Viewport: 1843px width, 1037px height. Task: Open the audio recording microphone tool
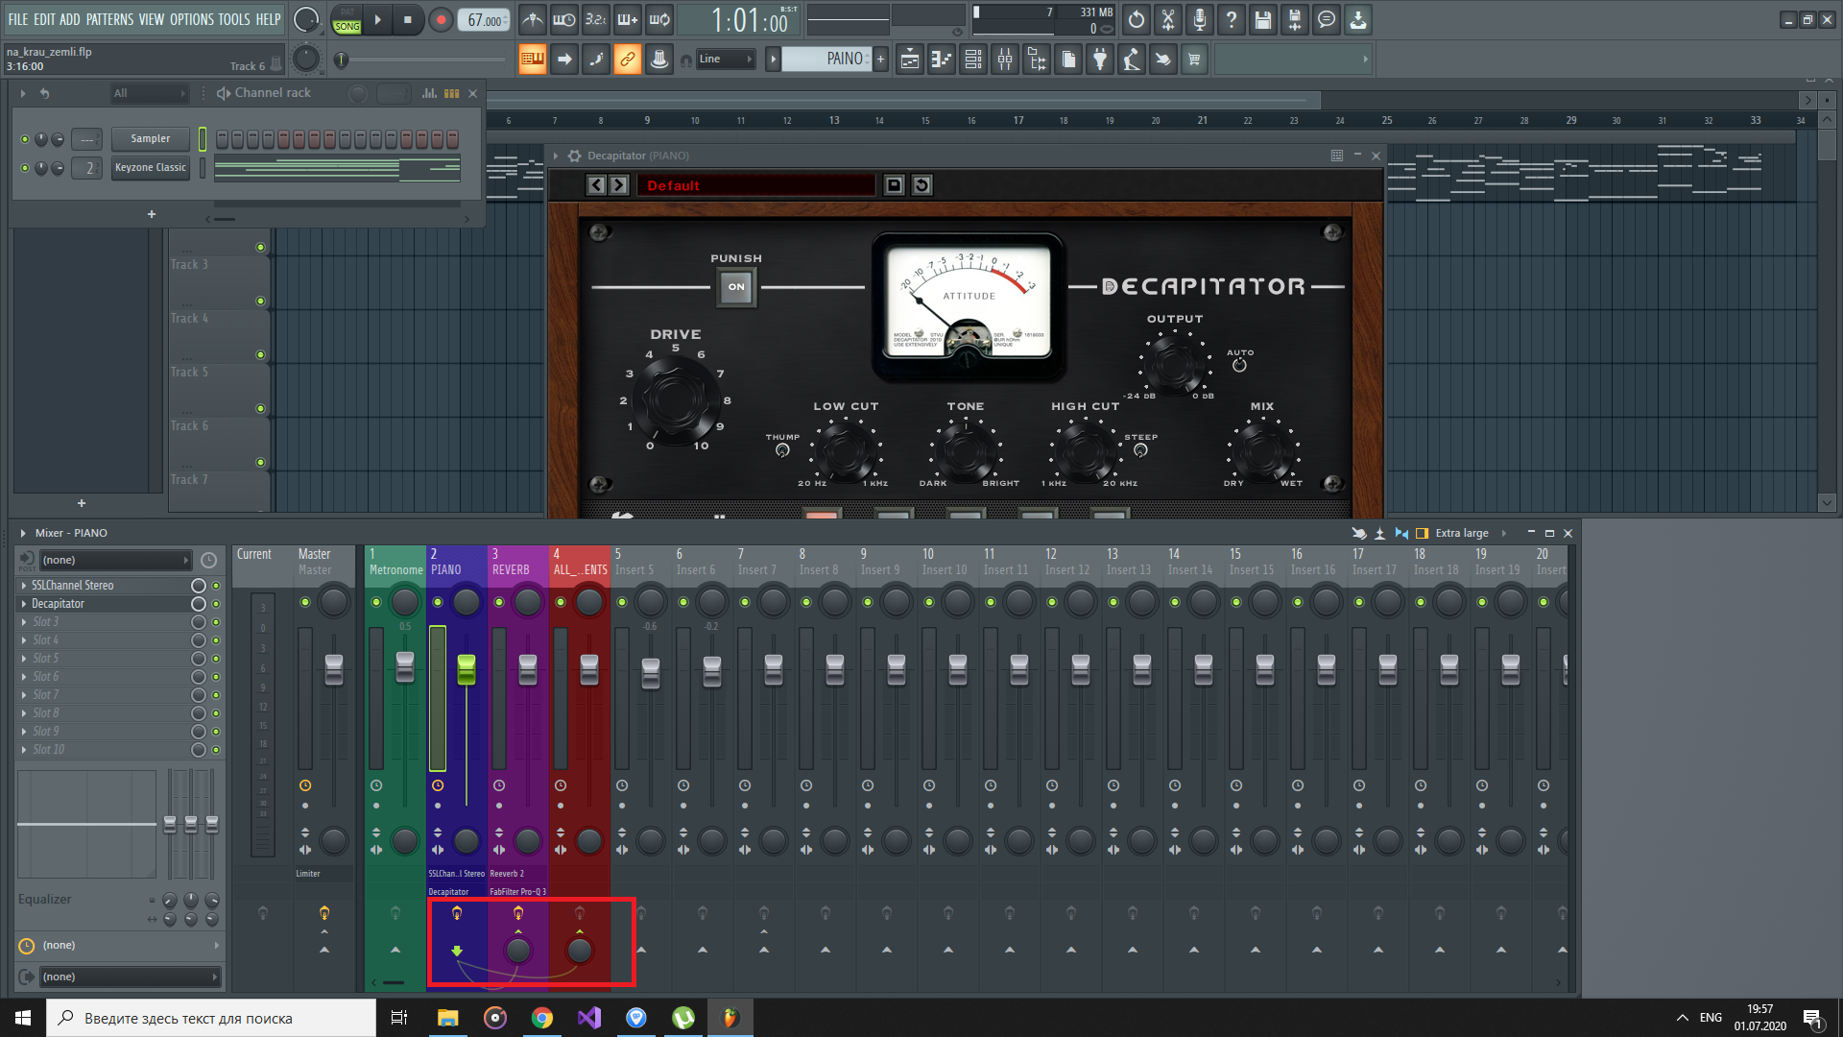tap(1200, 19)
